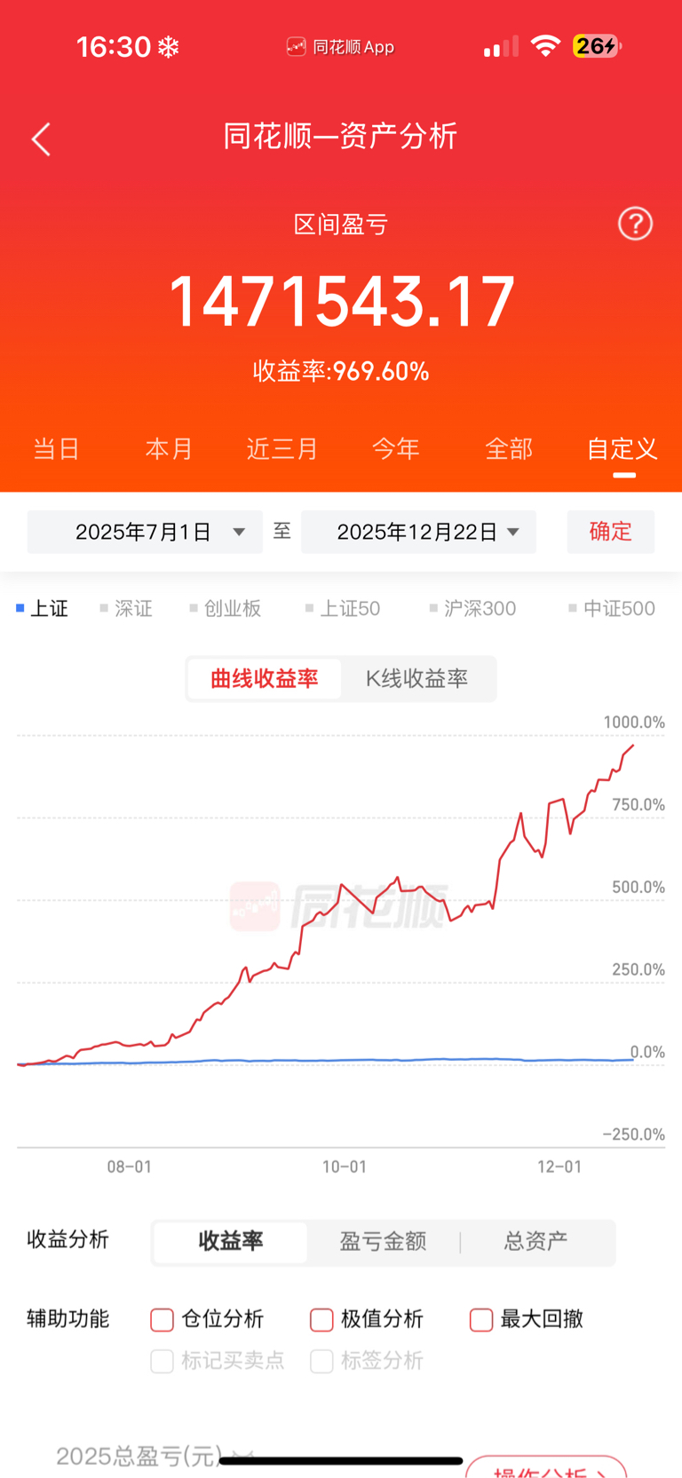Tap the 12-01 date axis label

click(559, 1166)
